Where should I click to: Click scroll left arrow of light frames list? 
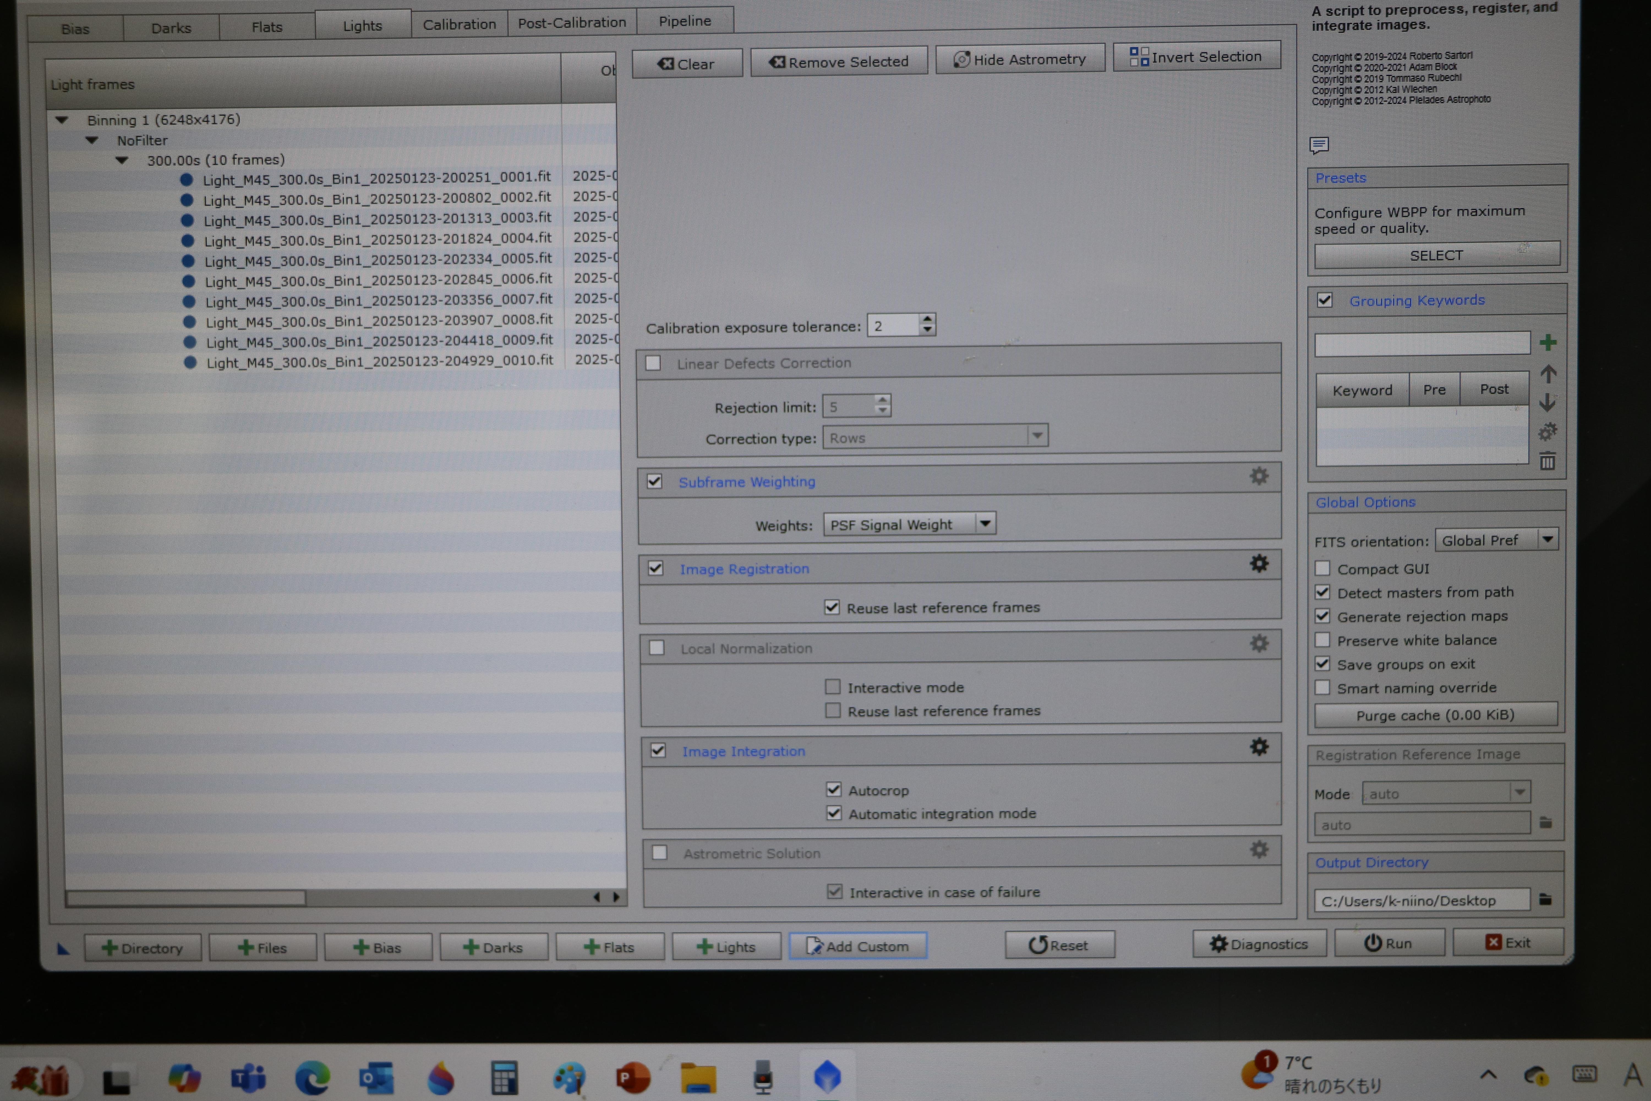coord(597,897)
